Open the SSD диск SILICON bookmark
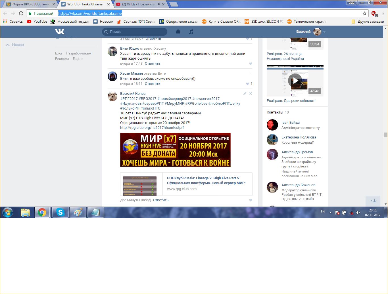 pyautogui.click(x=264, y=22)
